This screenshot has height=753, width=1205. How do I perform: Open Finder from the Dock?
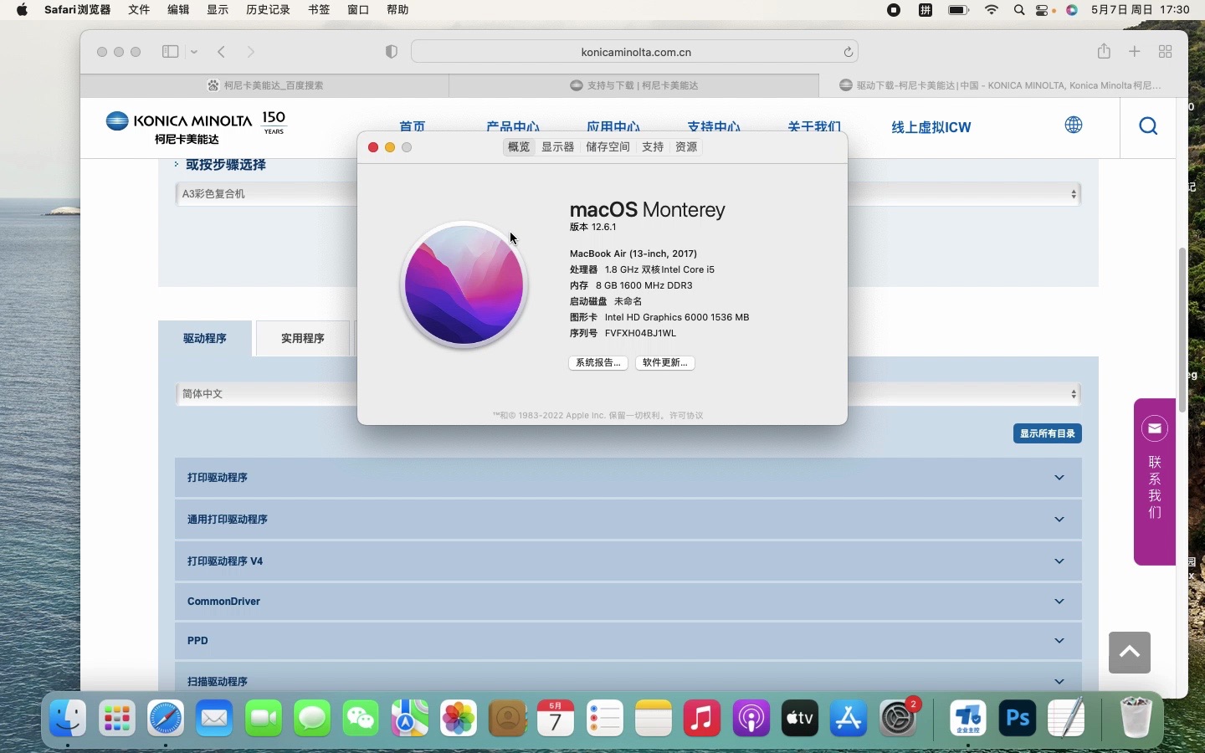tap(68, 718)
